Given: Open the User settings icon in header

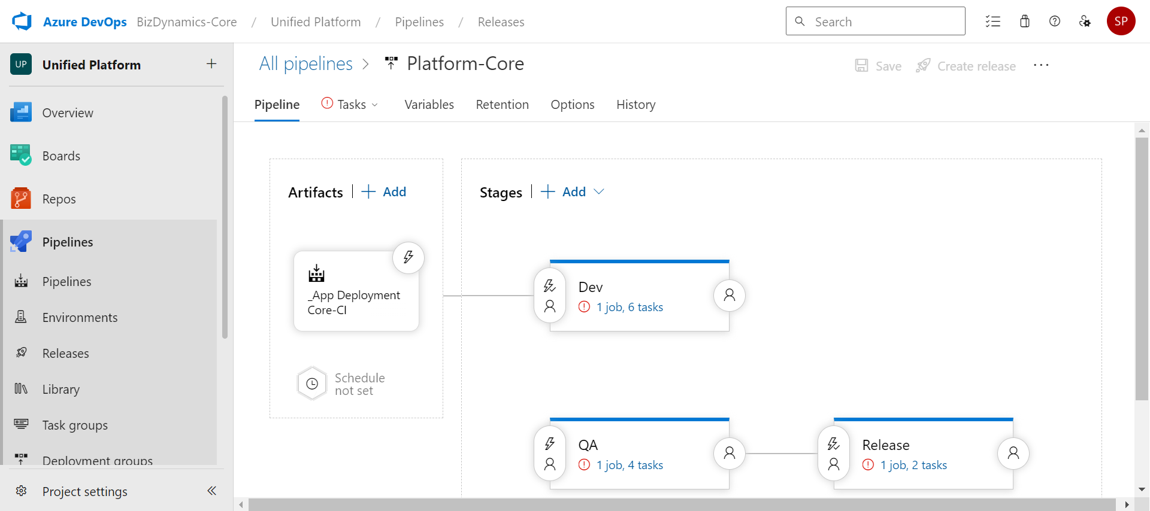Looking at the screenshot, I should pyautogui.click(x=1085, y=22).
